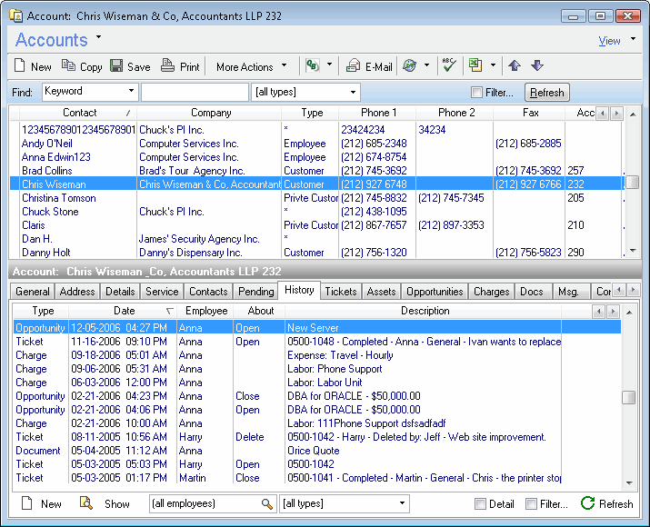Go to the next record with down arrow

coord(536,66)
